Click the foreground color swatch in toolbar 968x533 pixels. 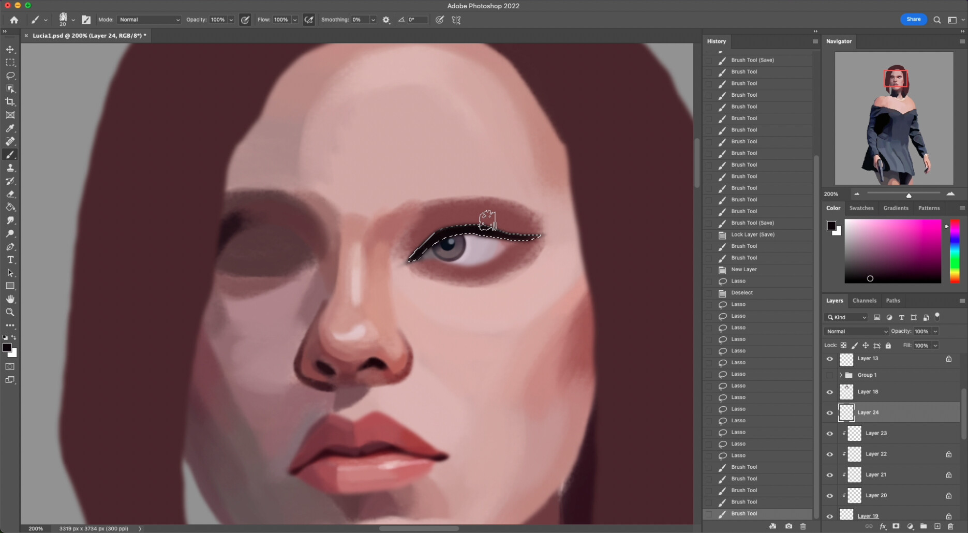tap(7, 348)
